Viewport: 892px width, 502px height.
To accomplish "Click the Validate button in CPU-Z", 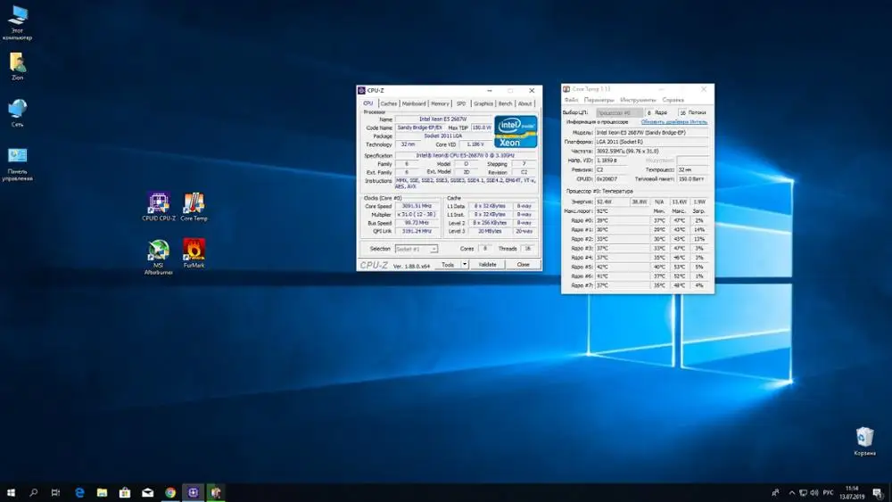I will [488, 265].
